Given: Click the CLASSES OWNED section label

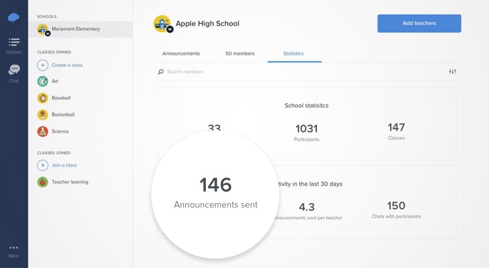Looking at the screenshot, I should tap(54, 52).
